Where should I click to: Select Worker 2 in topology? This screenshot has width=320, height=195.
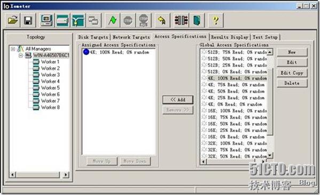50,68
